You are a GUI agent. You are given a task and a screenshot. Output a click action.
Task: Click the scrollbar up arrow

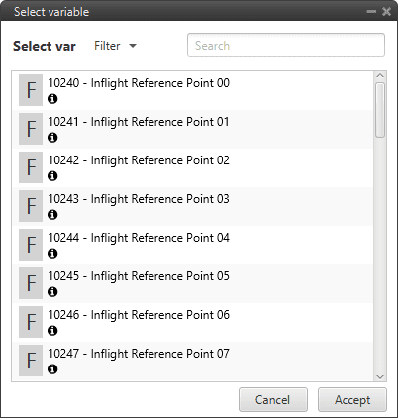pos(380,76)
